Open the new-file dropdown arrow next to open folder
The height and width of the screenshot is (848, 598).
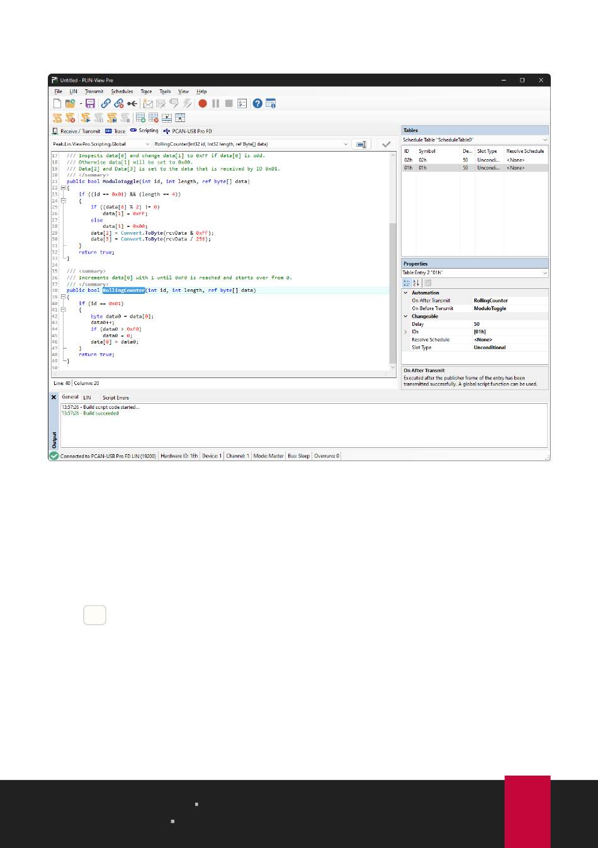coord(81,103)
